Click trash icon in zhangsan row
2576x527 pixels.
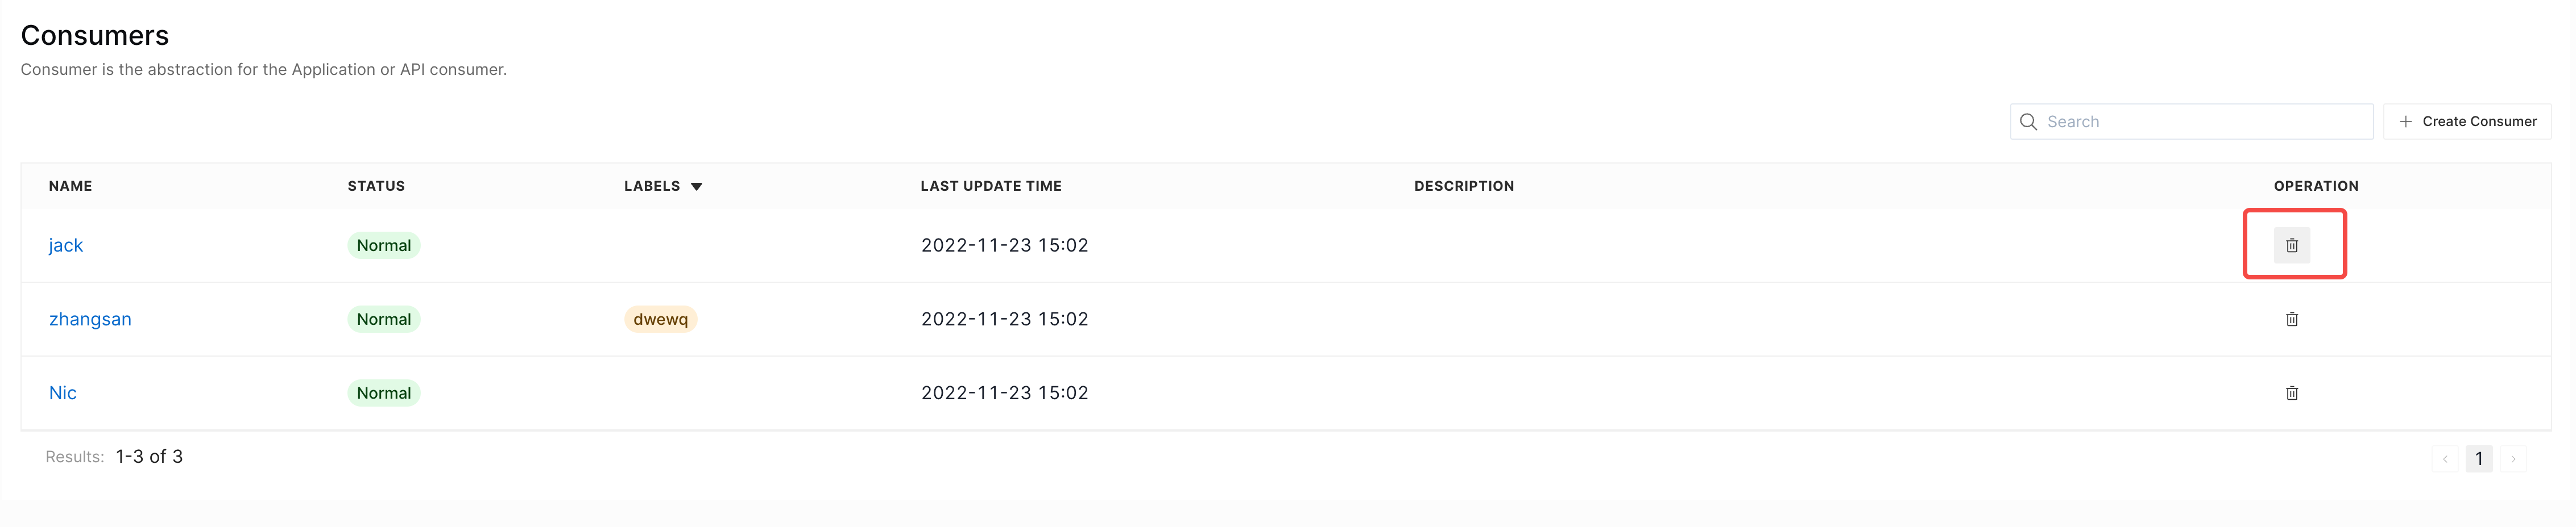tap(2291, 319)
